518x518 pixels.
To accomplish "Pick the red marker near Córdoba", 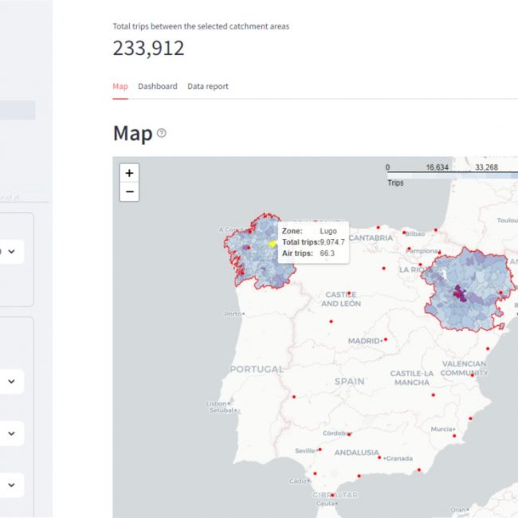I will [347, 434].
